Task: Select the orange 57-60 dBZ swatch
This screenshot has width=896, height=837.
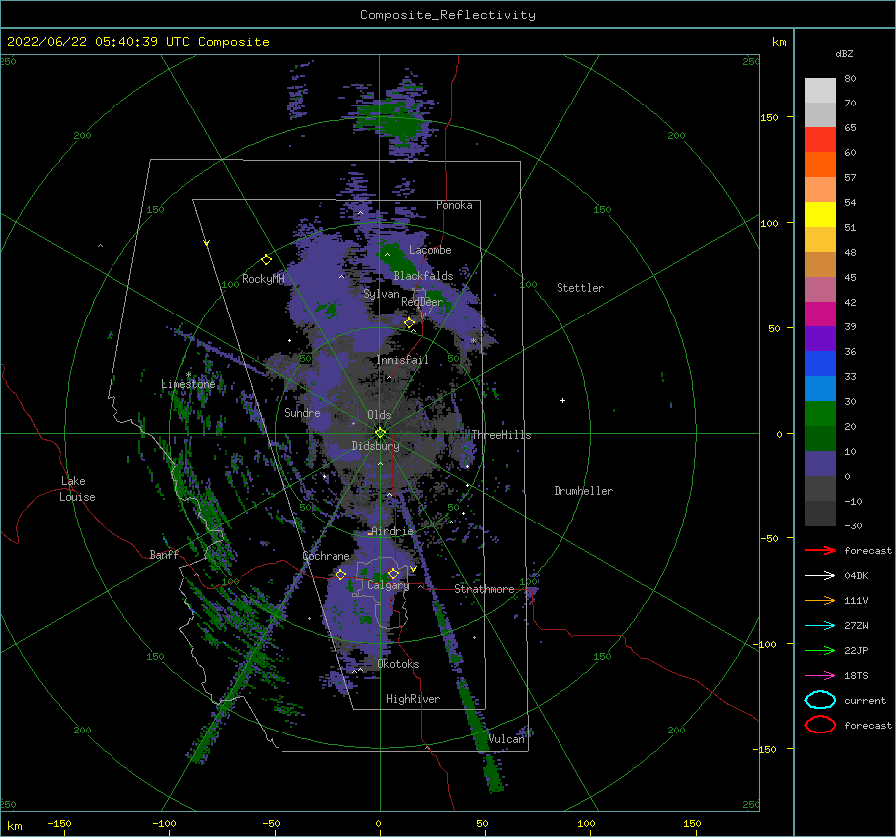Action: click(x=820, y=164)
